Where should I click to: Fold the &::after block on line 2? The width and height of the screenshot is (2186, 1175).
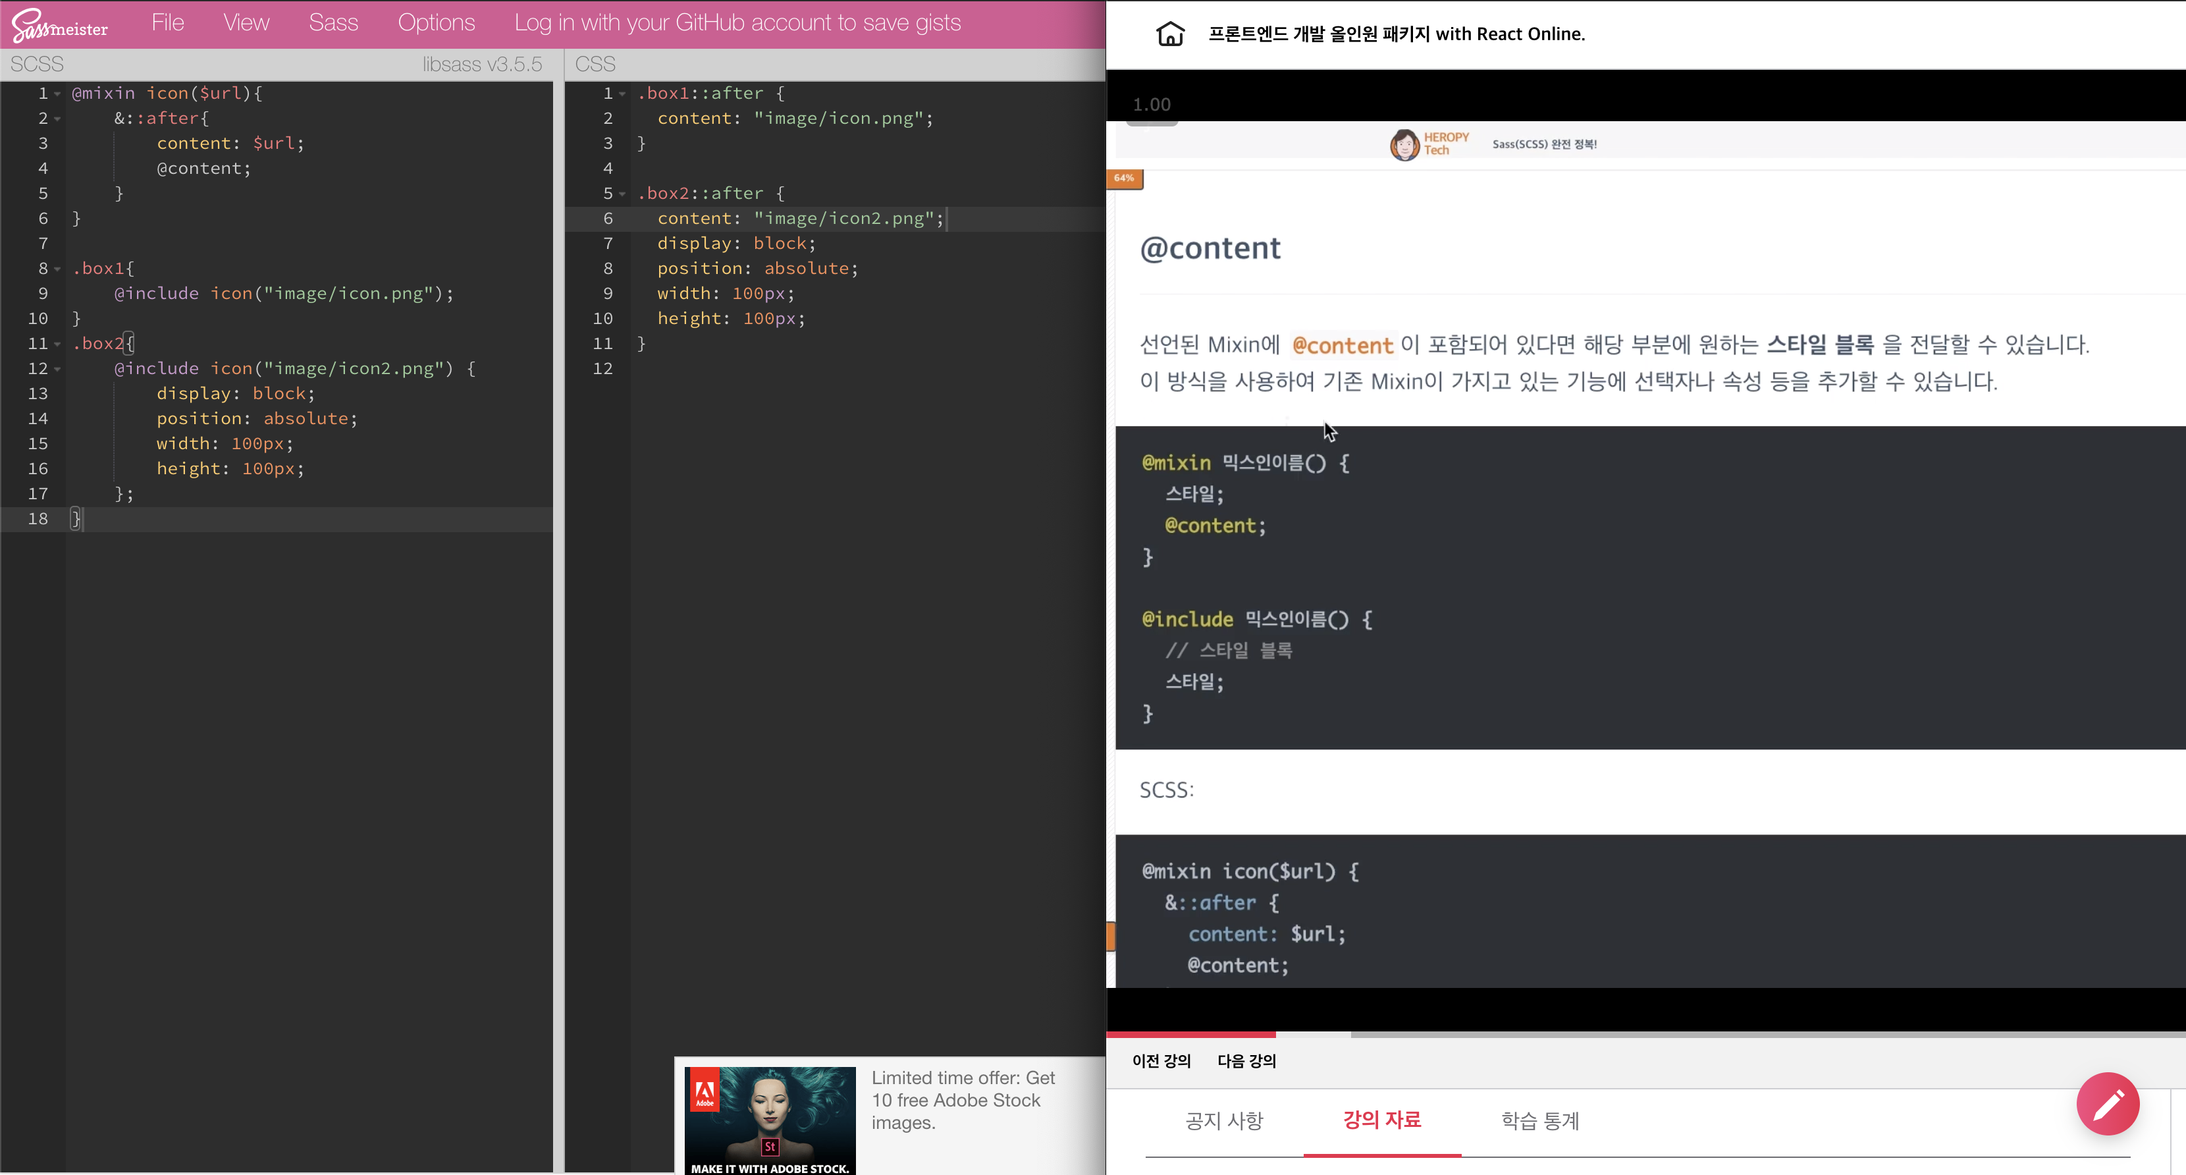58,119
